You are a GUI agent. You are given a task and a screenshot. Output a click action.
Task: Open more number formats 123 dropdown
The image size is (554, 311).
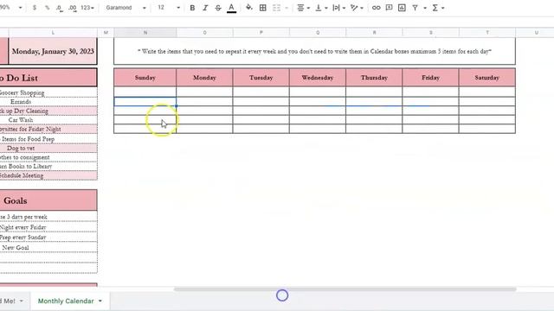pyautogui.click(x=87, y=8)
